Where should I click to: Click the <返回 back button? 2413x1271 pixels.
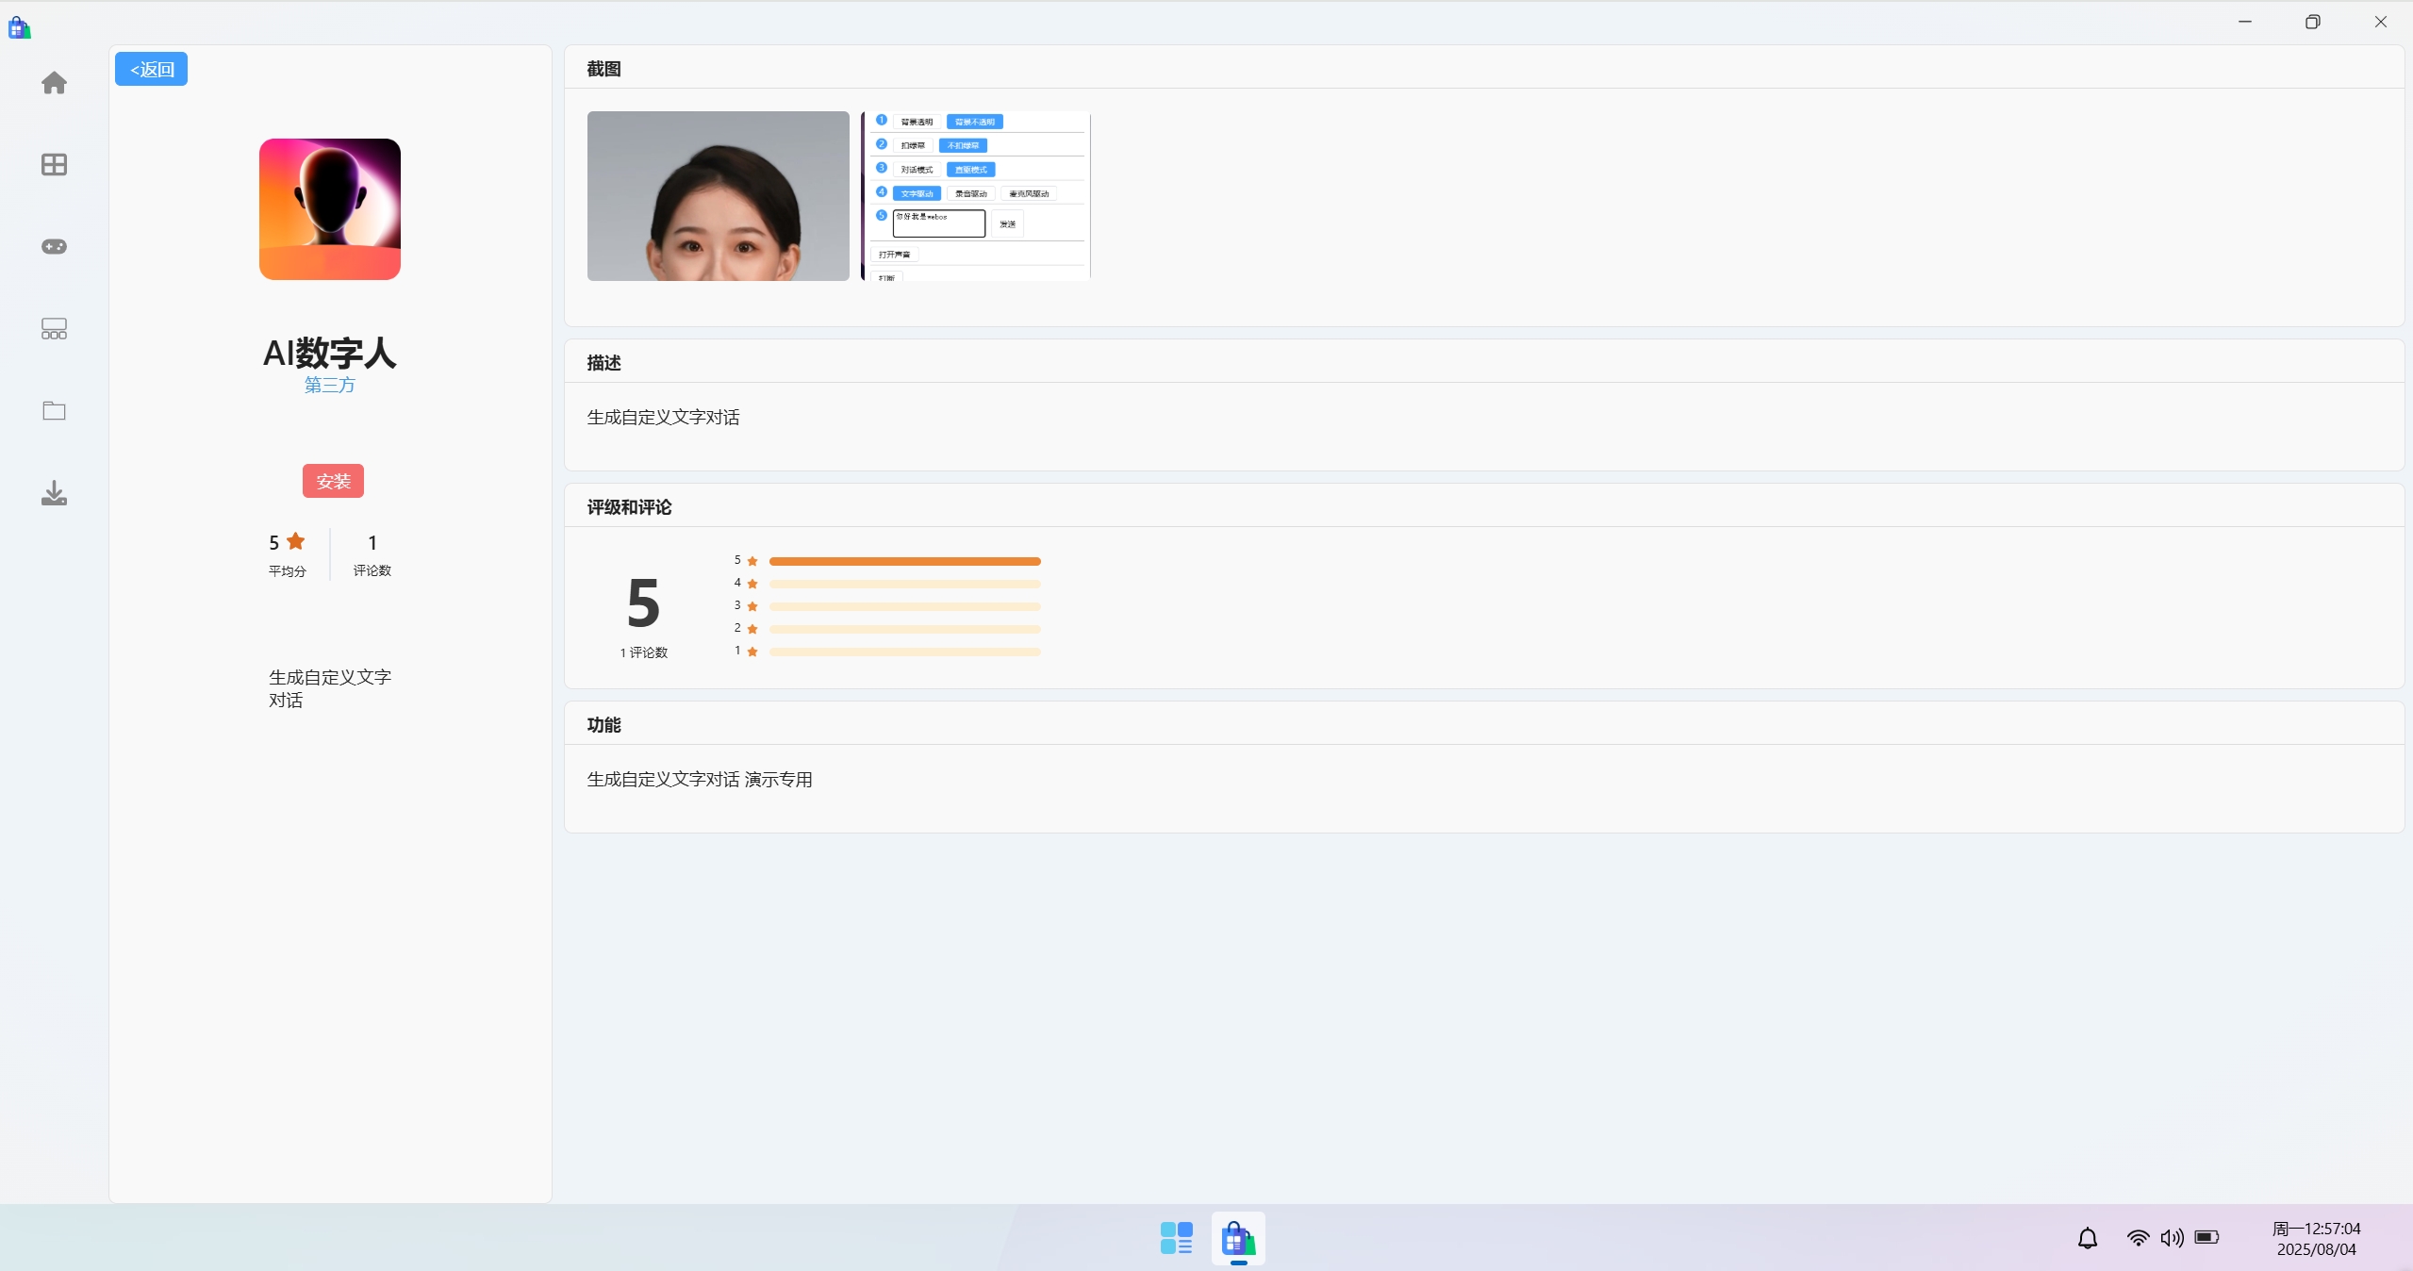click(151, 69)
